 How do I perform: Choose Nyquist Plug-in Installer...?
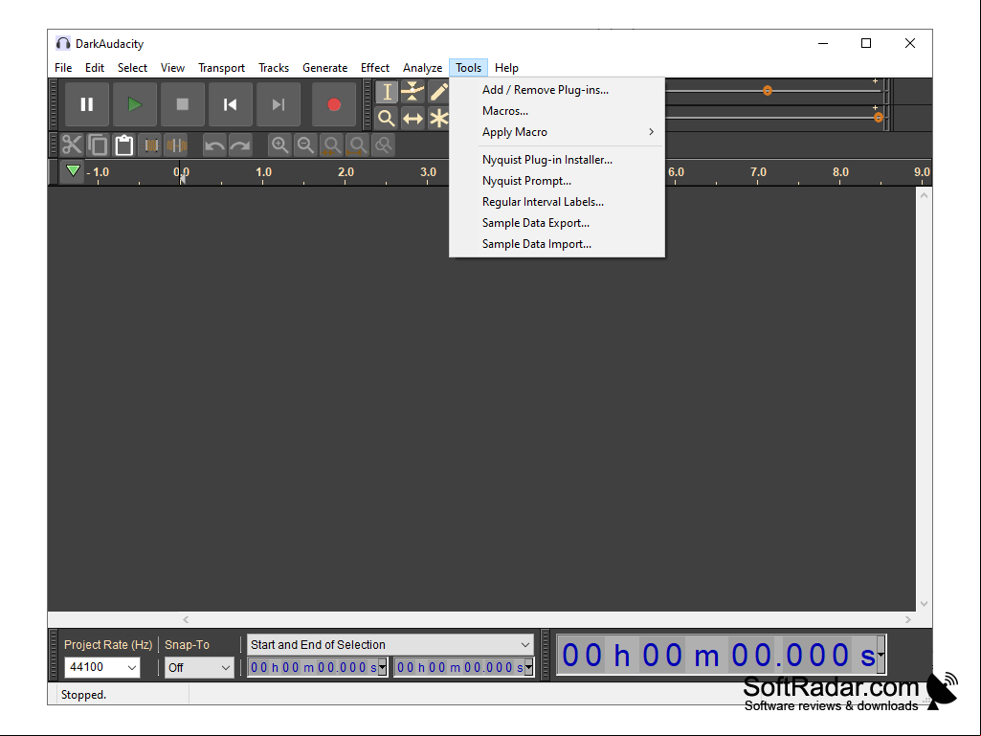coord(557,160)
